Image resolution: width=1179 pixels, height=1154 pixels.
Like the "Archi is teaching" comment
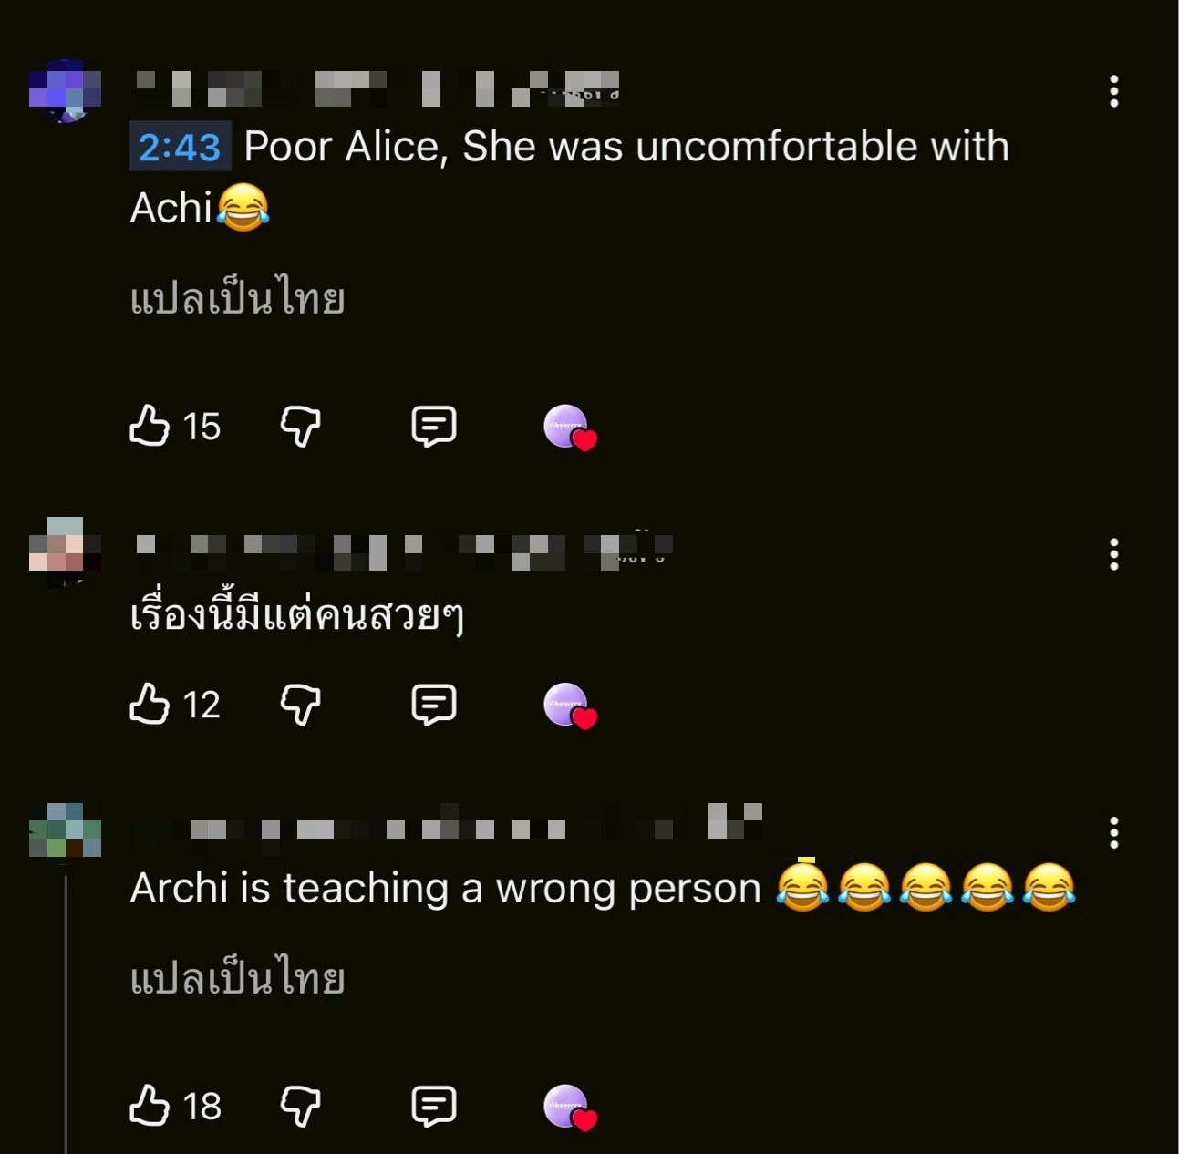[x=150, y=1106]
